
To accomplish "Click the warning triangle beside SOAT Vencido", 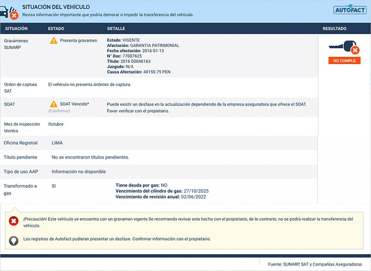I will [x=54, y=104].
